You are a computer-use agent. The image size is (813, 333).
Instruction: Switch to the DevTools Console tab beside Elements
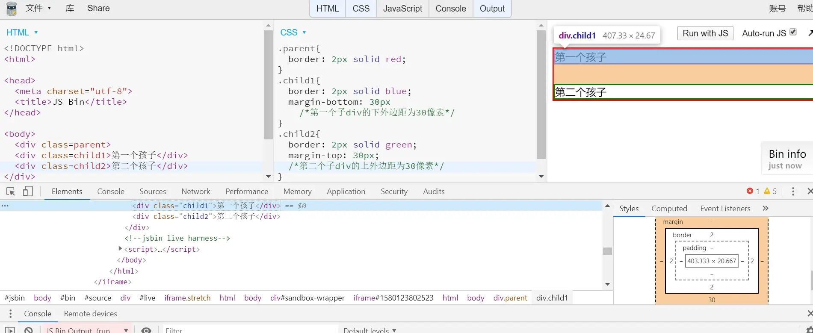point(111,192)
